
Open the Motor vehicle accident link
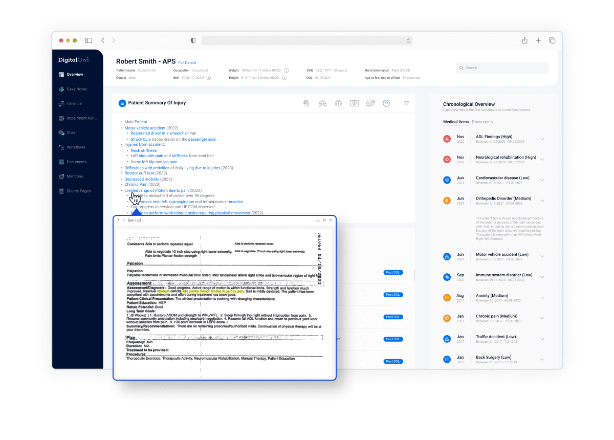(x=145, y=128)
